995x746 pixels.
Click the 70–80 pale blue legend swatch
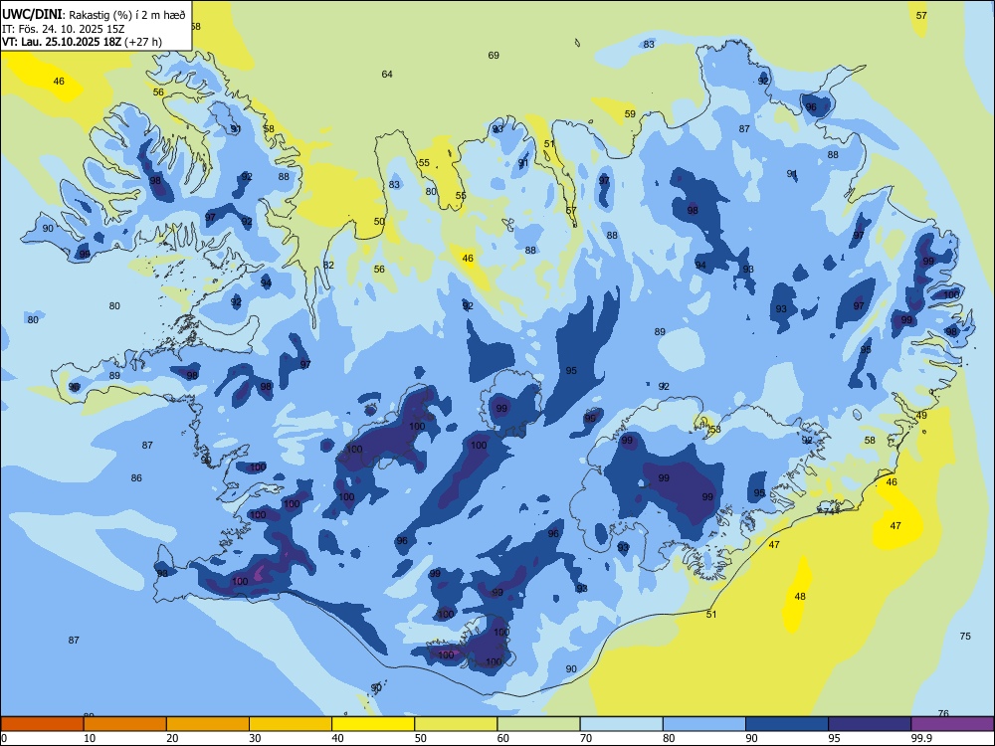(x=621, y=724)
